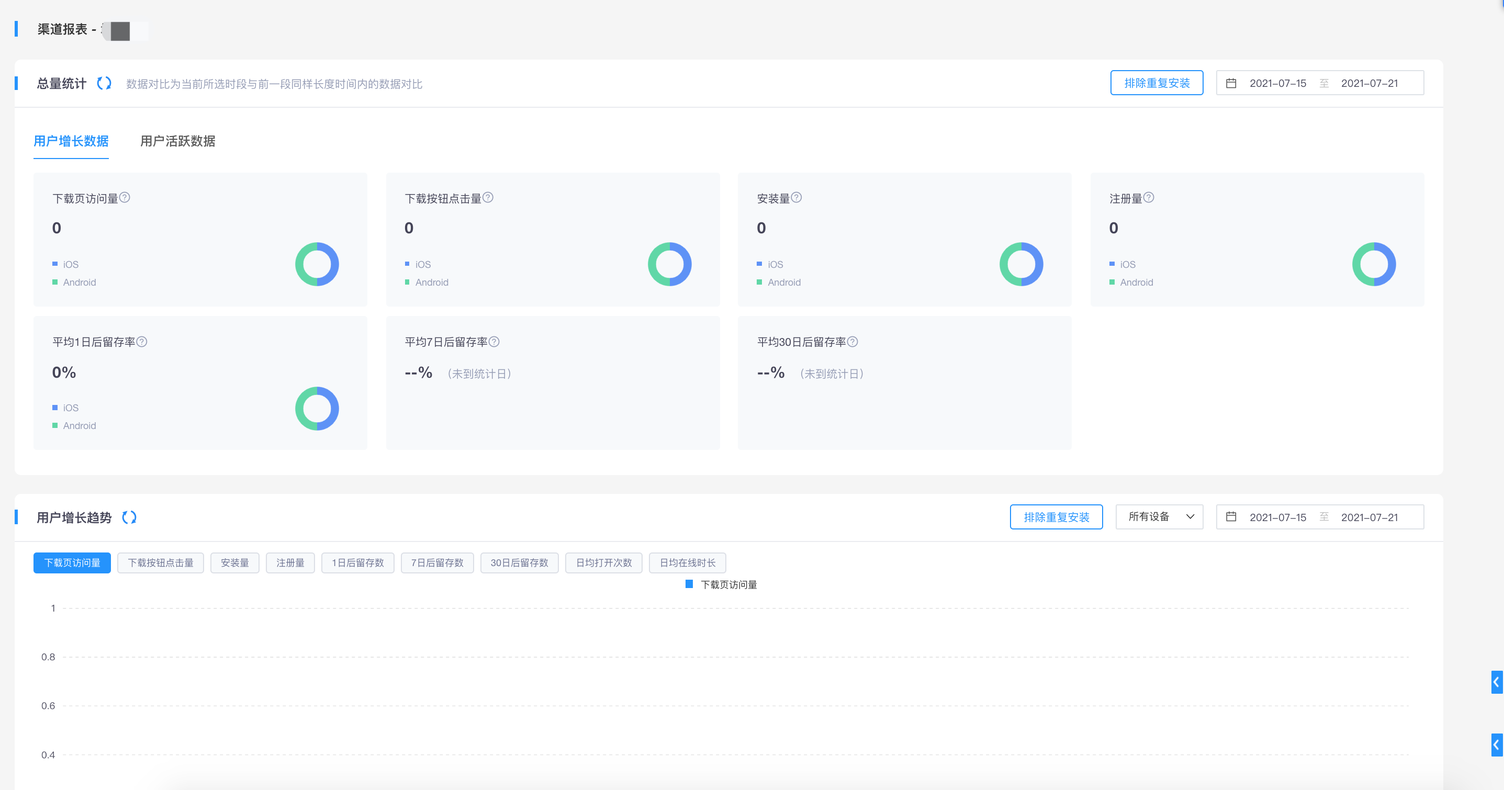Click help icon next to 平均1日后留存率
Image resolution: width=1504 pixels, height=790 pixels.
click(x=142, y=342)
